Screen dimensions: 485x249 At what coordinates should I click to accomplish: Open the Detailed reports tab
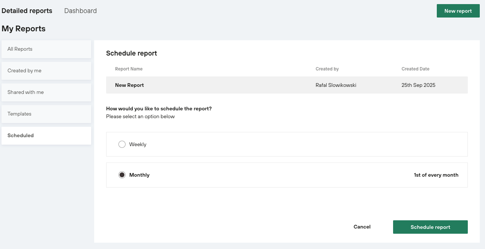(27, 11)
